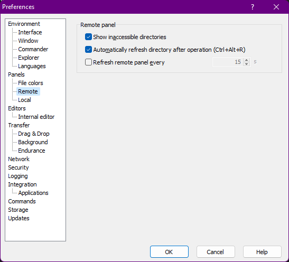
Task: Select Explorer in the tree
Action: (29, 58)
